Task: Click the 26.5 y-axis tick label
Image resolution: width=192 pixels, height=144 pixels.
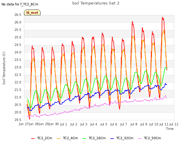Action: tap(18, 15)
